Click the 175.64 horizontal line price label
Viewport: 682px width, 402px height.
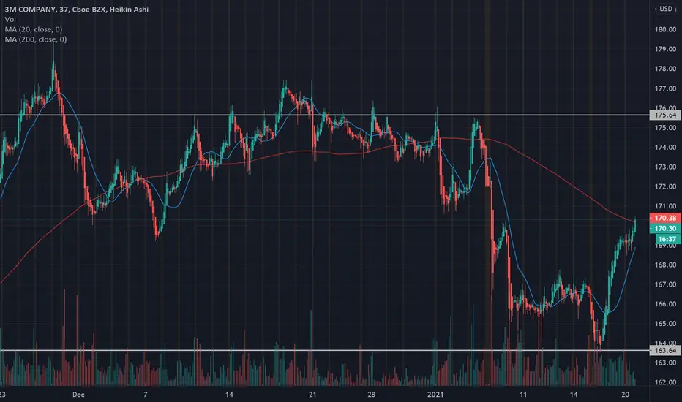tap(665, 115)
